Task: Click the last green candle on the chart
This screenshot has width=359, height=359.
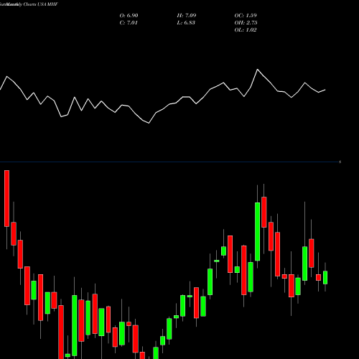Action: pos(325,277)
